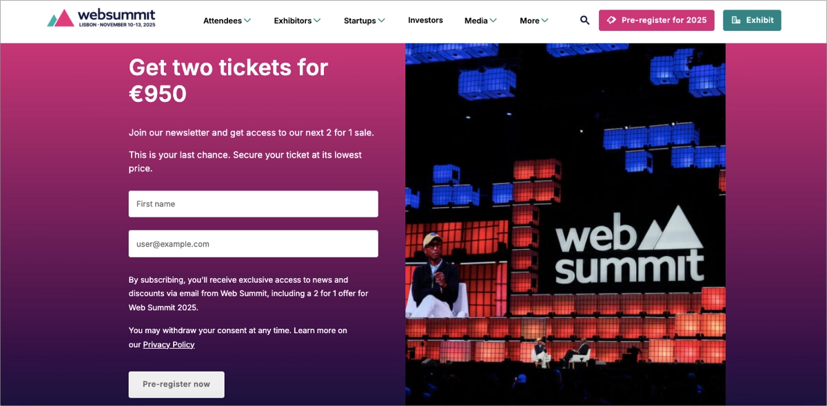Click the green Exhibit button
Image resolution: width=827 pixels, height=406 pixels.
click(x=752, y=20)
